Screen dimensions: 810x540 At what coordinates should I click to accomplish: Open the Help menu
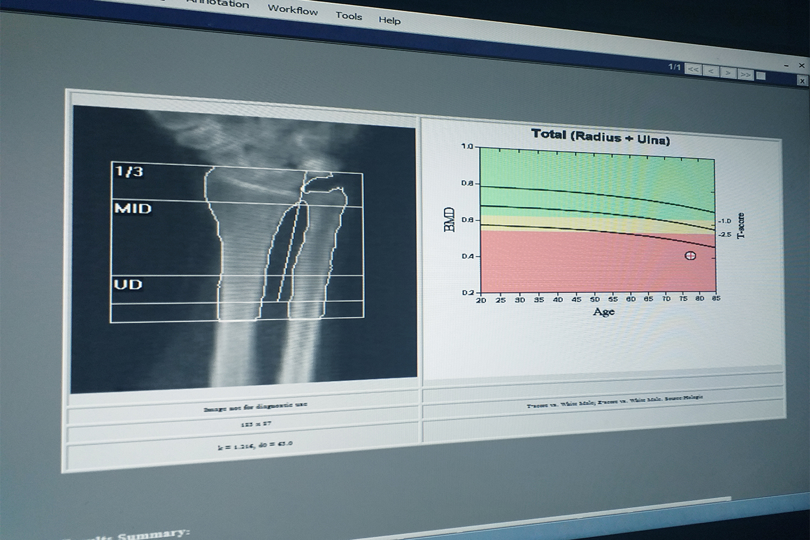(x=389, y=21)
